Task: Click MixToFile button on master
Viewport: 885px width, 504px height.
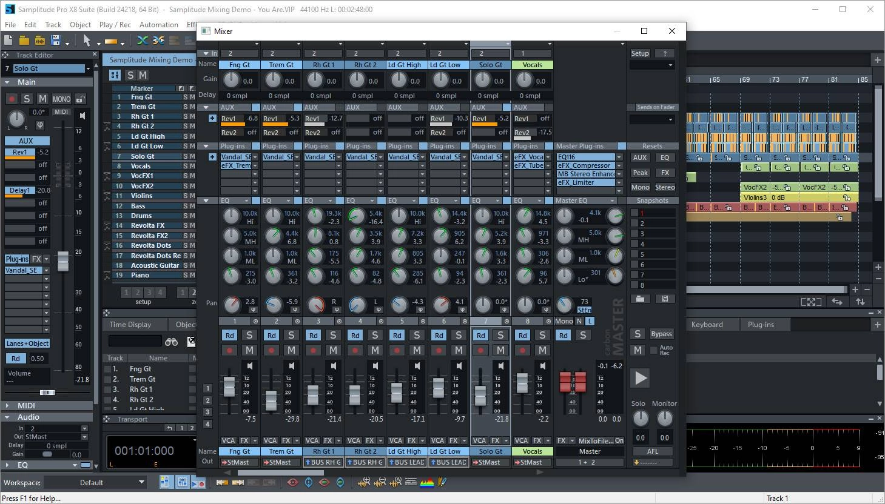Action: tap(596, 440)
